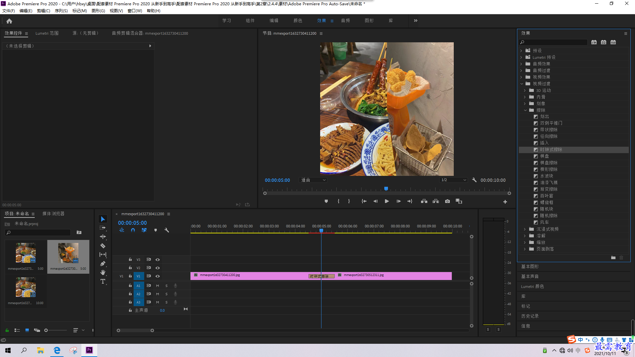Open the 序列(S) menu

pos(61,11)
